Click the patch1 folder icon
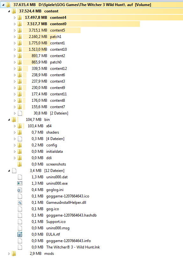 coord(20,37)
